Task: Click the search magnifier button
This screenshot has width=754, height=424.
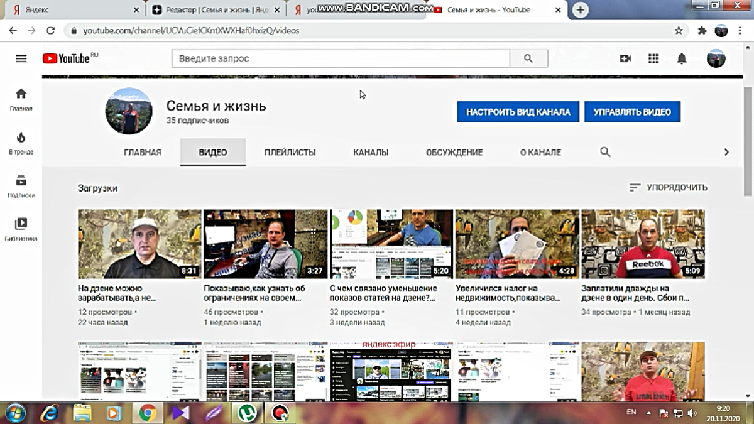Action: pyautogui.click(x=528, y=58)
